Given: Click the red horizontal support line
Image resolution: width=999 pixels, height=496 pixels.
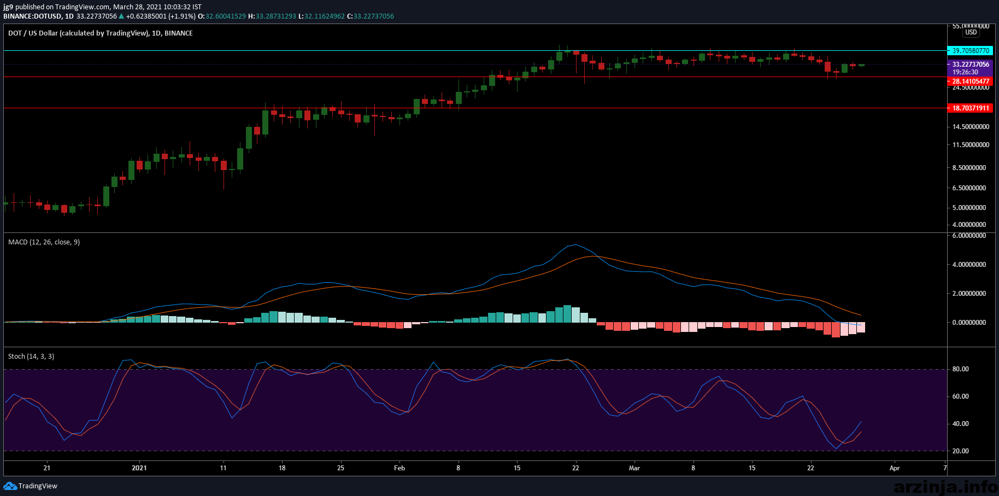Looking at the screenshot, I should 474,77.
